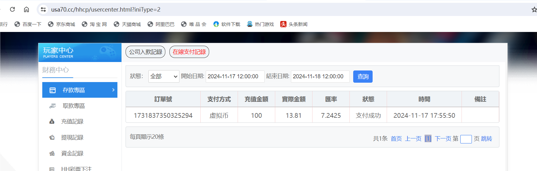Select current page number [1]
Screen dimensions: 537x171
click(428, 139)
